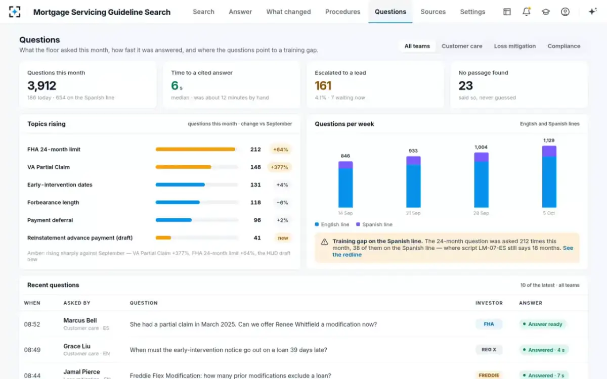Click the app logo icon beside the title

point(15,12)
